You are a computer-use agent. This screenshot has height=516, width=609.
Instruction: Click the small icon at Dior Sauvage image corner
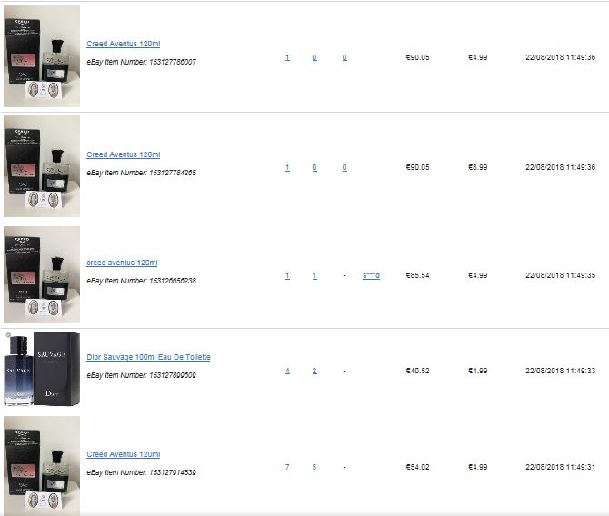pos(8,335)
